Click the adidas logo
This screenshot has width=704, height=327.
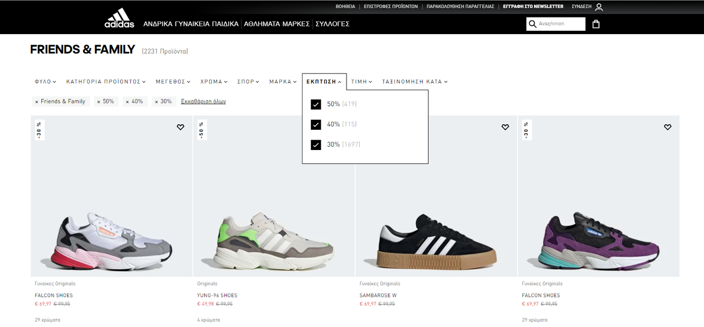coord(119,18)
